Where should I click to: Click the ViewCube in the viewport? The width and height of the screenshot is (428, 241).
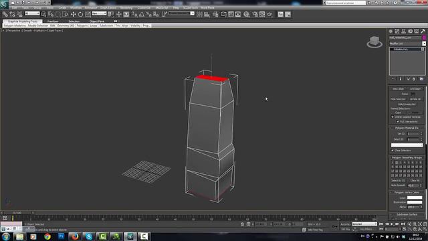pyautogui.click(x=374, y=42)
